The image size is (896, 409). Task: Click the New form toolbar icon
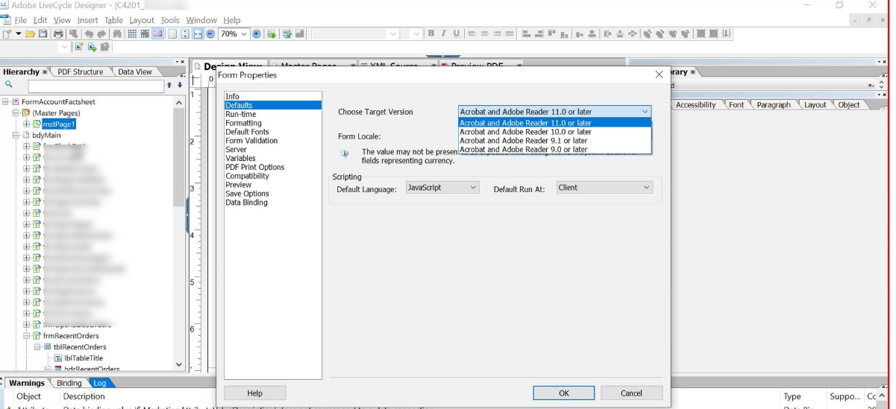click(x=7, y=34)
